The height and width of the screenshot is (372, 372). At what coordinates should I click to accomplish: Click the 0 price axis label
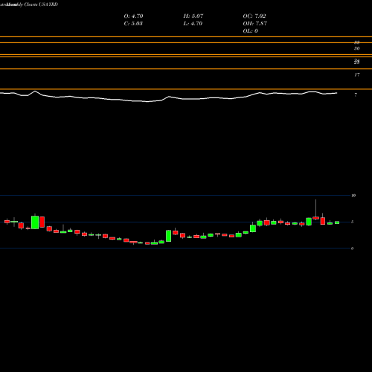[353, 248]
